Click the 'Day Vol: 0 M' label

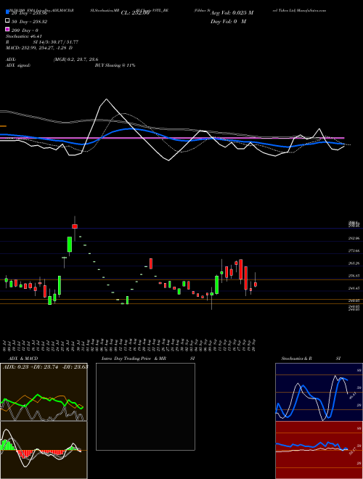(x=228, y=21)
